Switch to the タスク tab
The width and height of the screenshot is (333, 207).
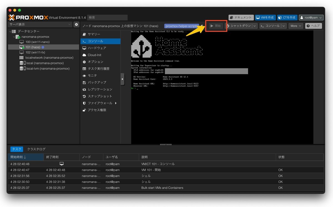[17, 149]
